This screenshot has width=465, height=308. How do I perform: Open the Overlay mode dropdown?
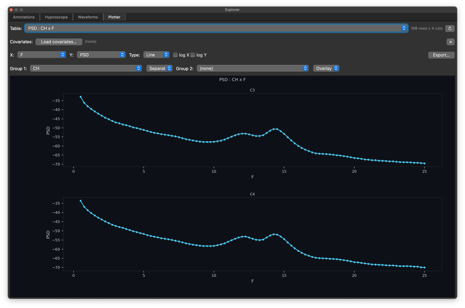(326, 69)
